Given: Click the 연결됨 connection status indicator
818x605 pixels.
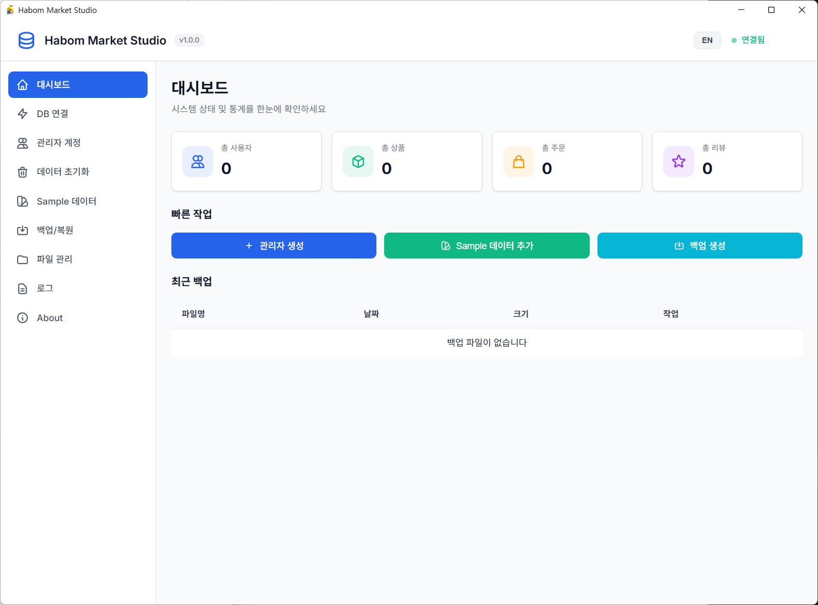Looking at the screenshot, I should (748, 40).
